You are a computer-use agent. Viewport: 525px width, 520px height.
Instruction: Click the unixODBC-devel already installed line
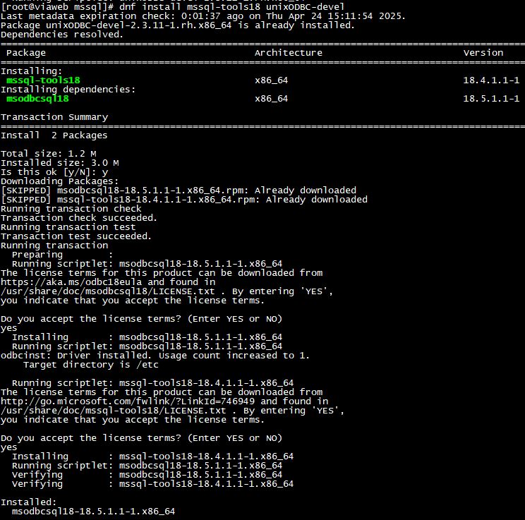coord(177,25)
